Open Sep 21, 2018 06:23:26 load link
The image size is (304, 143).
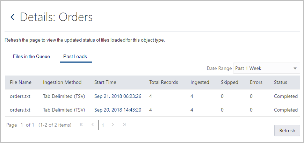coord(118,96)
